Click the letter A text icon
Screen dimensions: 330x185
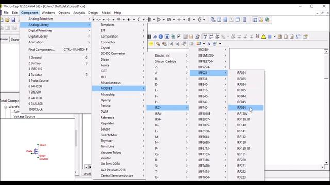coord(209,43)
